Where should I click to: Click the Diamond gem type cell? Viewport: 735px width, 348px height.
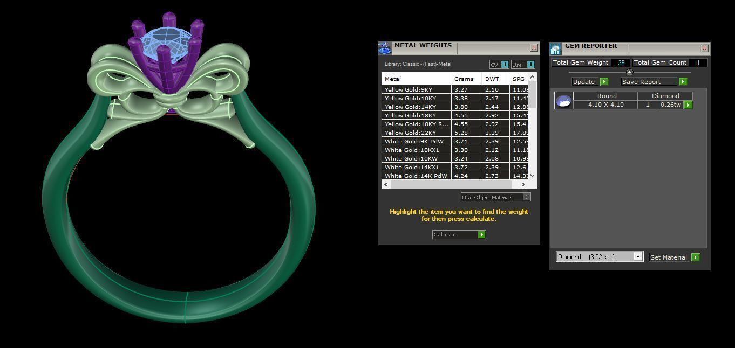tap(665, 96)
